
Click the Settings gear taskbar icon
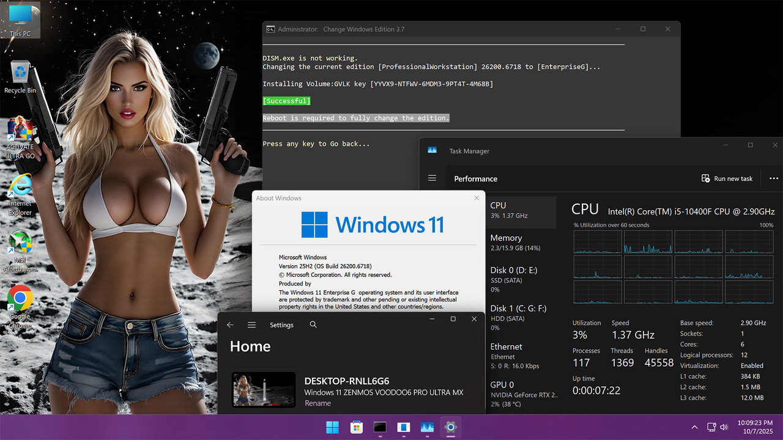[451, 427]
